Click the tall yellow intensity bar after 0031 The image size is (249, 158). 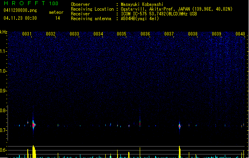[34, 152]
